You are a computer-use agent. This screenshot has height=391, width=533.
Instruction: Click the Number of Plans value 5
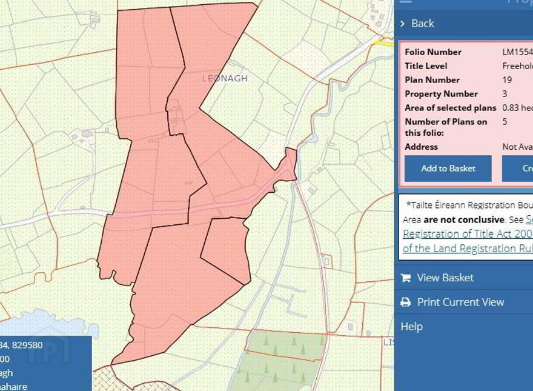pos(505,122)
